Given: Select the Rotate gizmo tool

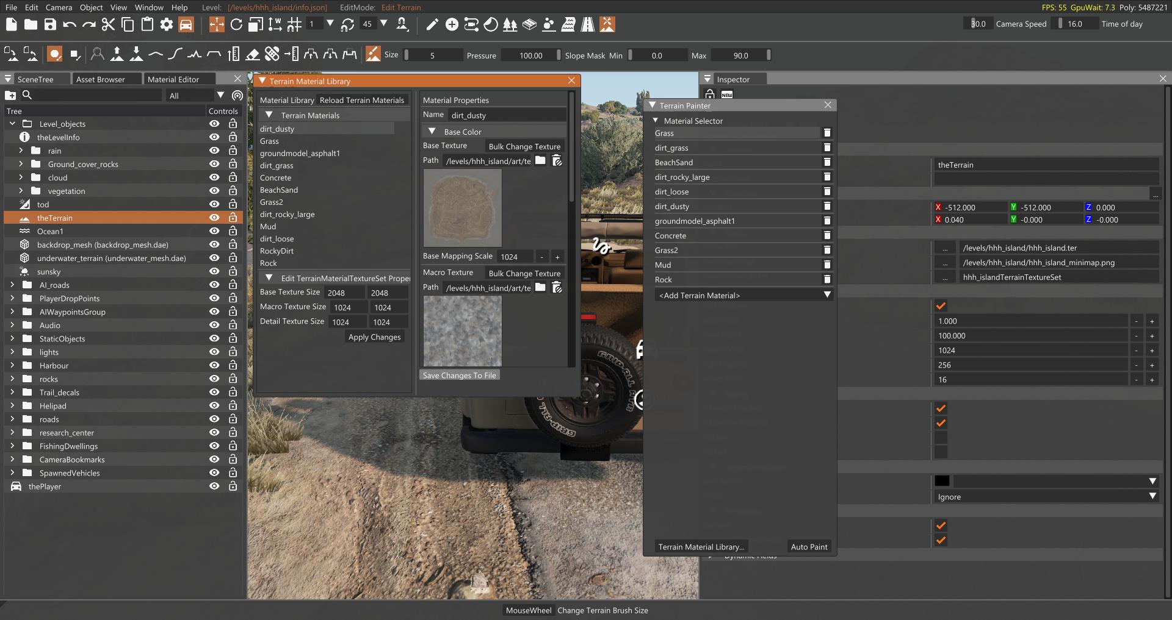Looking at the screenshot, I should [x=236, y=24].
